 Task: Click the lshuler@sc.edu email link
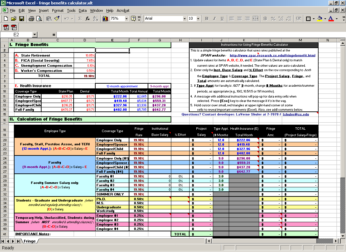296,114
